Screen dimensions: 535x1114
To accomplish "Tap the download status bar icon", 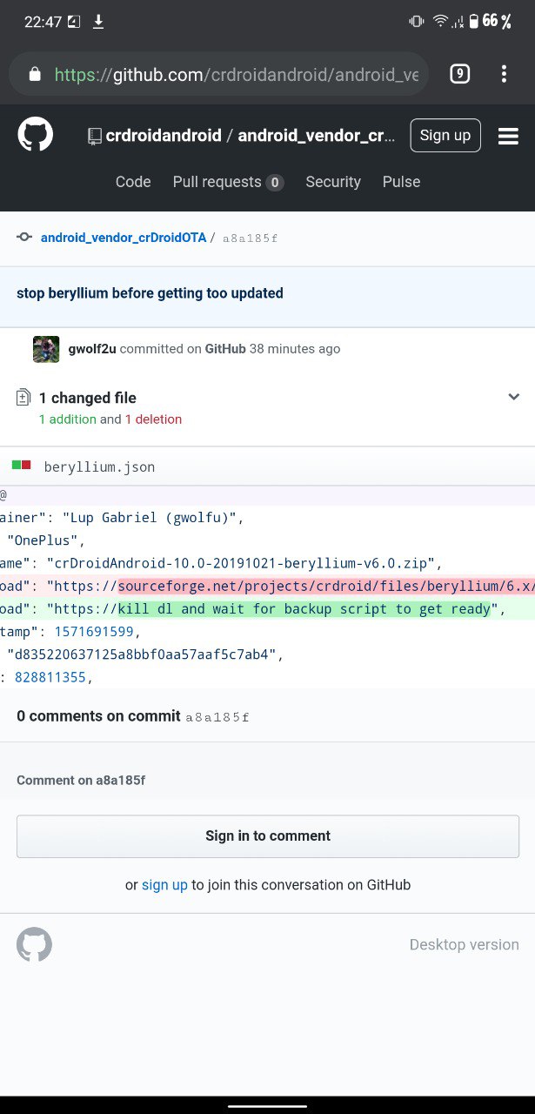I will [98, 22].
